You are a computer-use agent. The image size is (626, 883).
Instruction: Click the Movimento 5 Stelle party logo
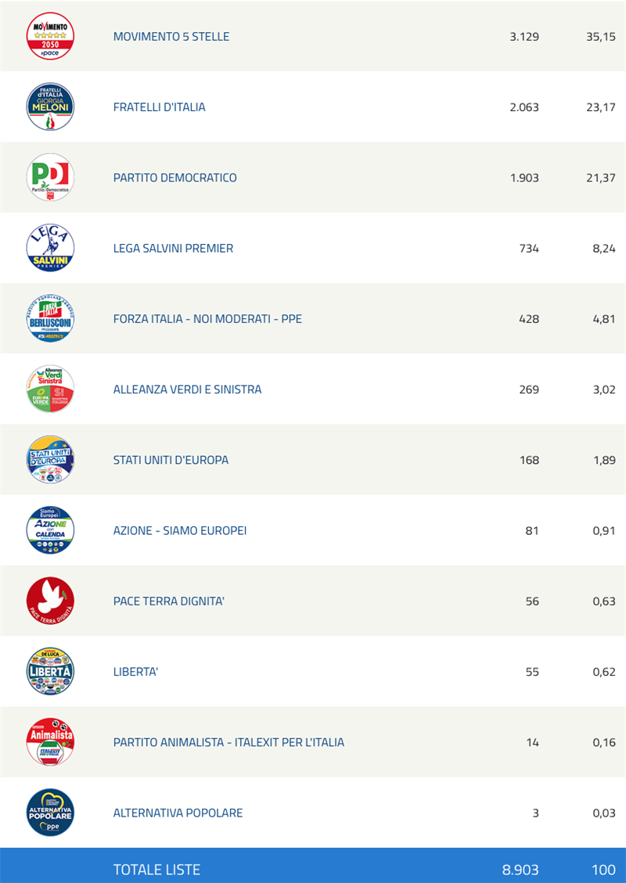(x=50, y=36)
